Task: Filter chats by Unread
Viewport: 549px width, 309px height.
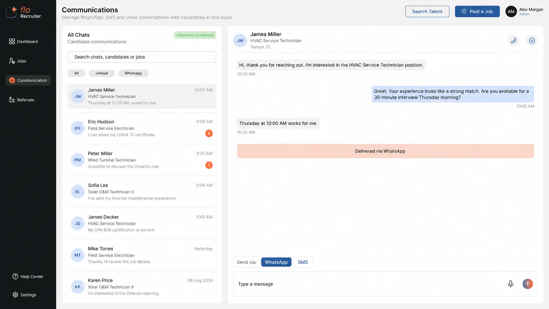Action: (102, 73)
